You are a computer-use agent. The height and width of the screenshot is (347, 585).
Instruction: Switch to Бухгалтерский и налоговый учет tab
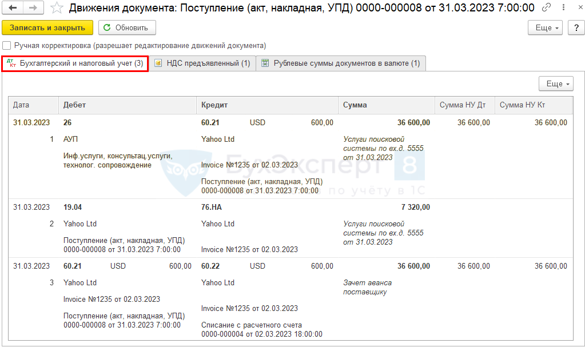(75, 63)
